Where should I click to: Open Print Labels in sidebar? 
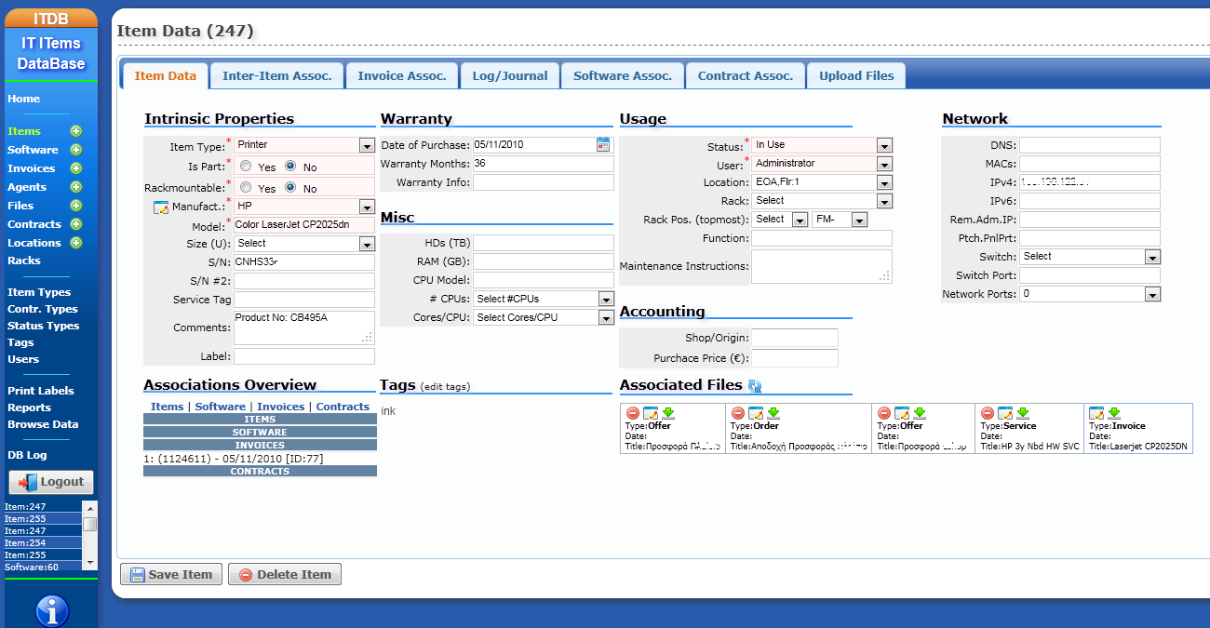(41, 391)
